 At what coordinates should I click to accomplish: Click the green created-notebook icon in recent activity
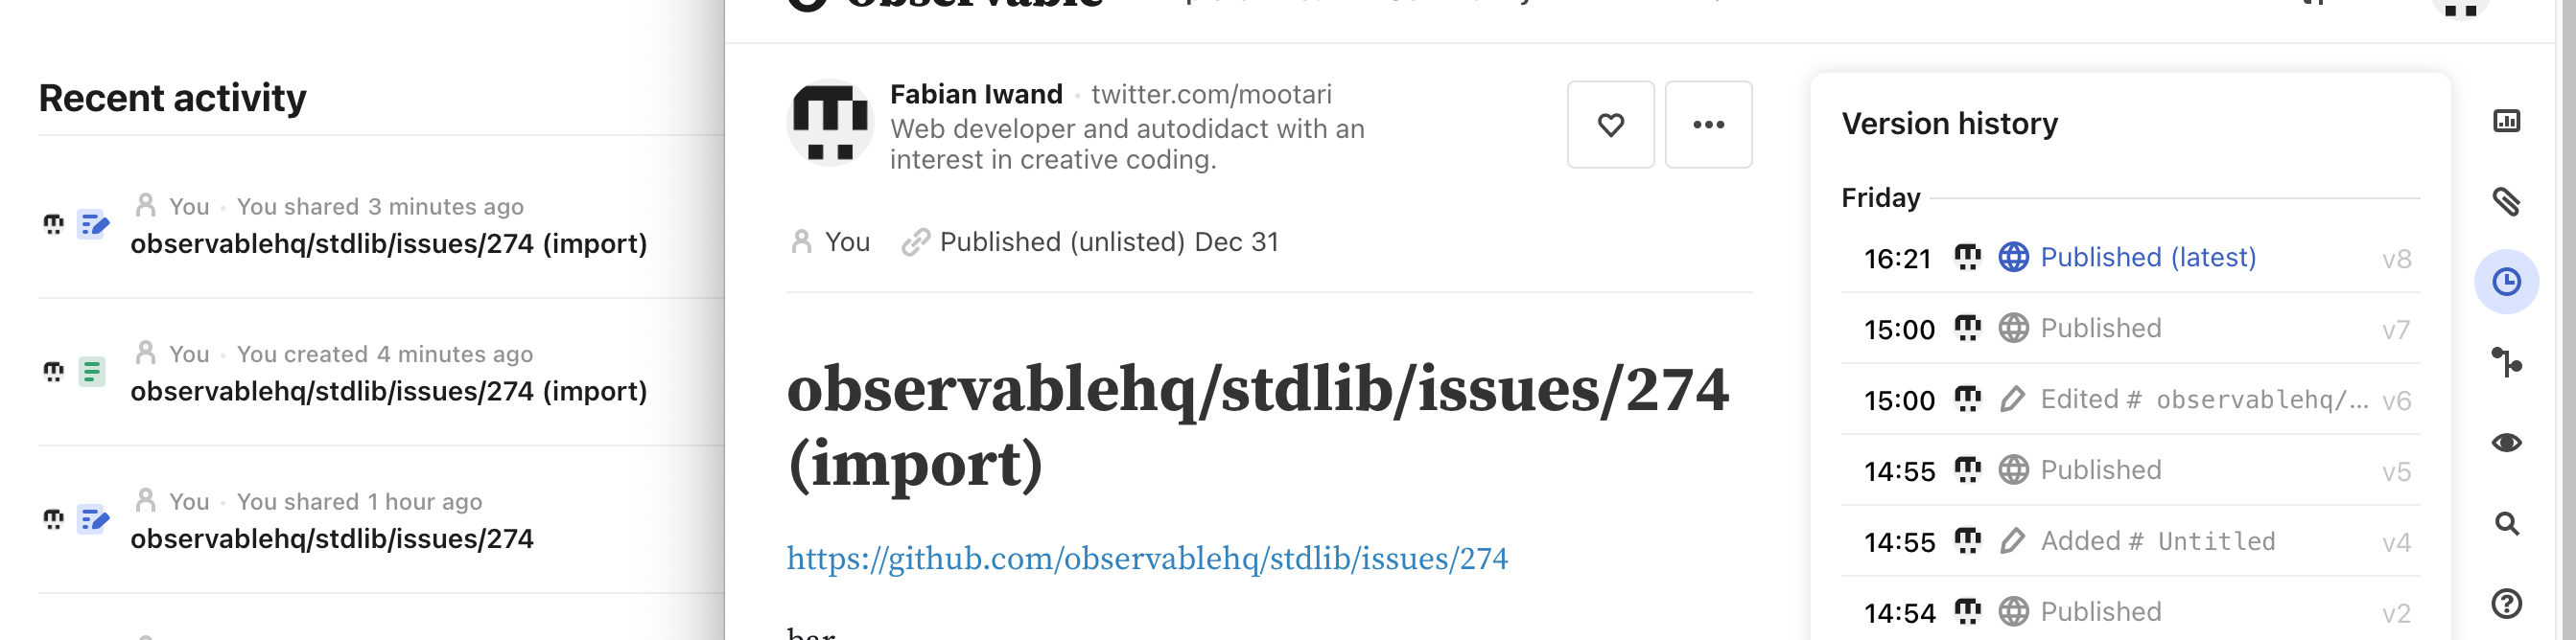[x=93, y=372]
